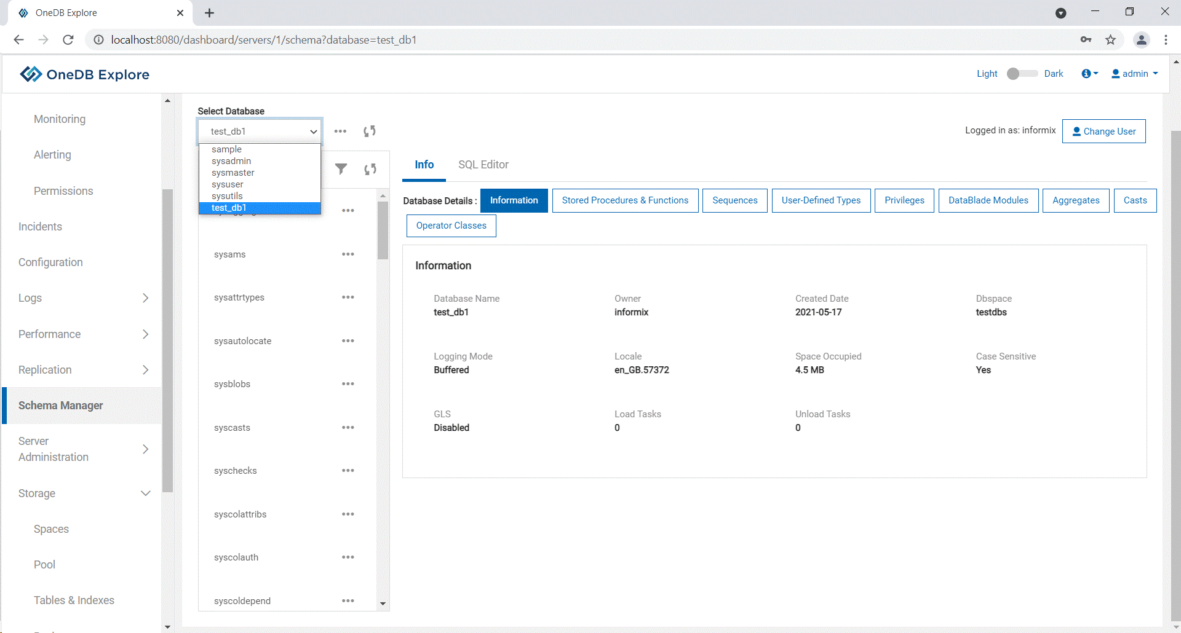
Task: Collapse the Storage sidebar section
Action: (145, 493)
